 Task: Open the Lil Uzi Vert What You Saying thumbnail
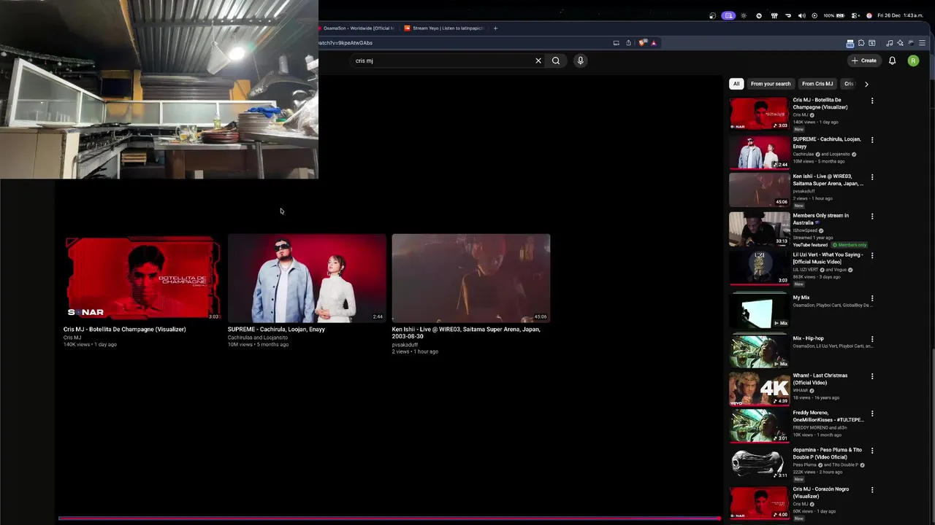click(759, 268)
